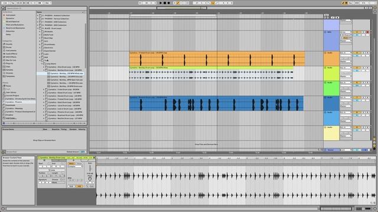378x212 pixels.
Task: Click the Link button in the control bar
Action: coord(5,3)
